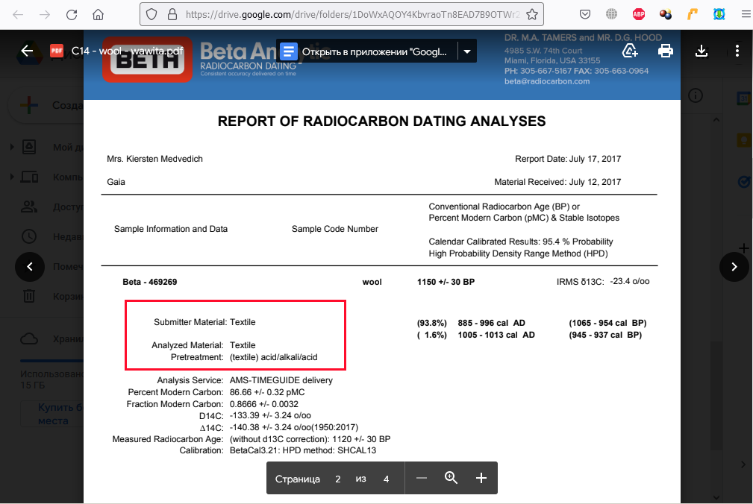Open the Недавние recent files section
The width and height of the screenshot is (753, 504).
coord(51,236)
